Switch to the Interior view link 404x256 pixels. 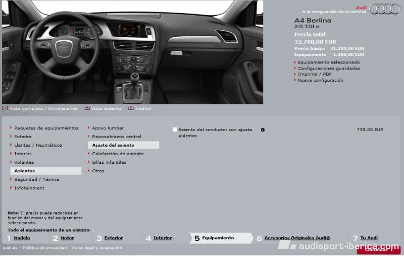(x=143, y=108)
